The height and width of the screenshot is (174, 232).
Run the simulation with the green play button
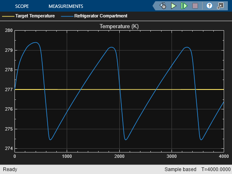click(174, 6)
